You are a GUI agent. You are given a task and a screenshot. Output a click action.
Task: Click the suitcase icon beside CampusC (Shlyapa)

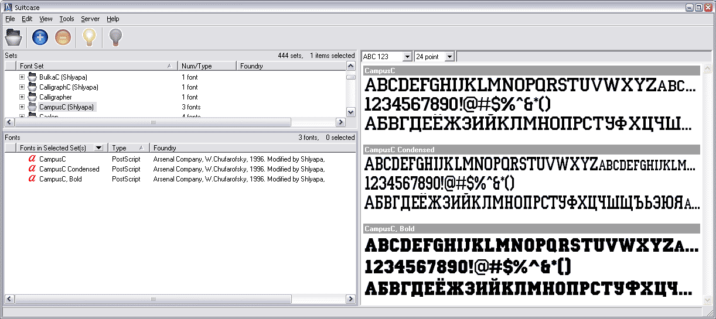32,107
